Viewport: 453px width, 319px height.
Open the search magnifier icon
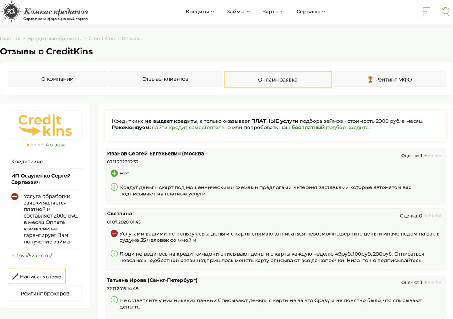point(445,12)
